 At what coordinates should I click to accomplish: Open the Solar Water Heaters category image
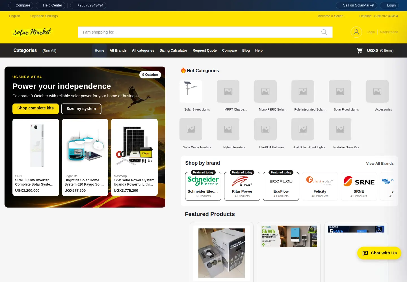tap(191, 129)
